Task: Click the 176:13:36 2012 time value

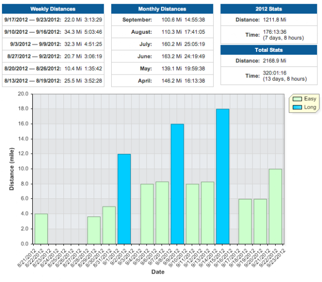Action: pos(275,32)
